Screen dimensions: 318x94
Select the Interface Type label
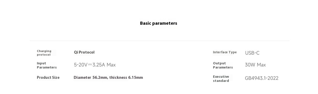225,52
